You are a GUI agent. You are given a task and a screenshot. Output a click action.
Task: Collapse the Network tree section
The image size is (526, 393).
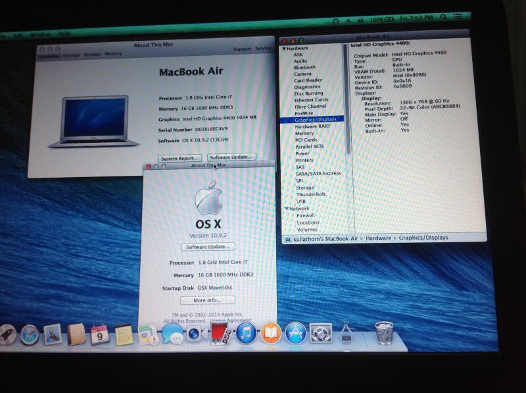point(286,208)
